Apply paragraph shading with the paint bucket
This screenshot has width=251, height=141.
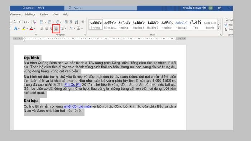point(71,28)
